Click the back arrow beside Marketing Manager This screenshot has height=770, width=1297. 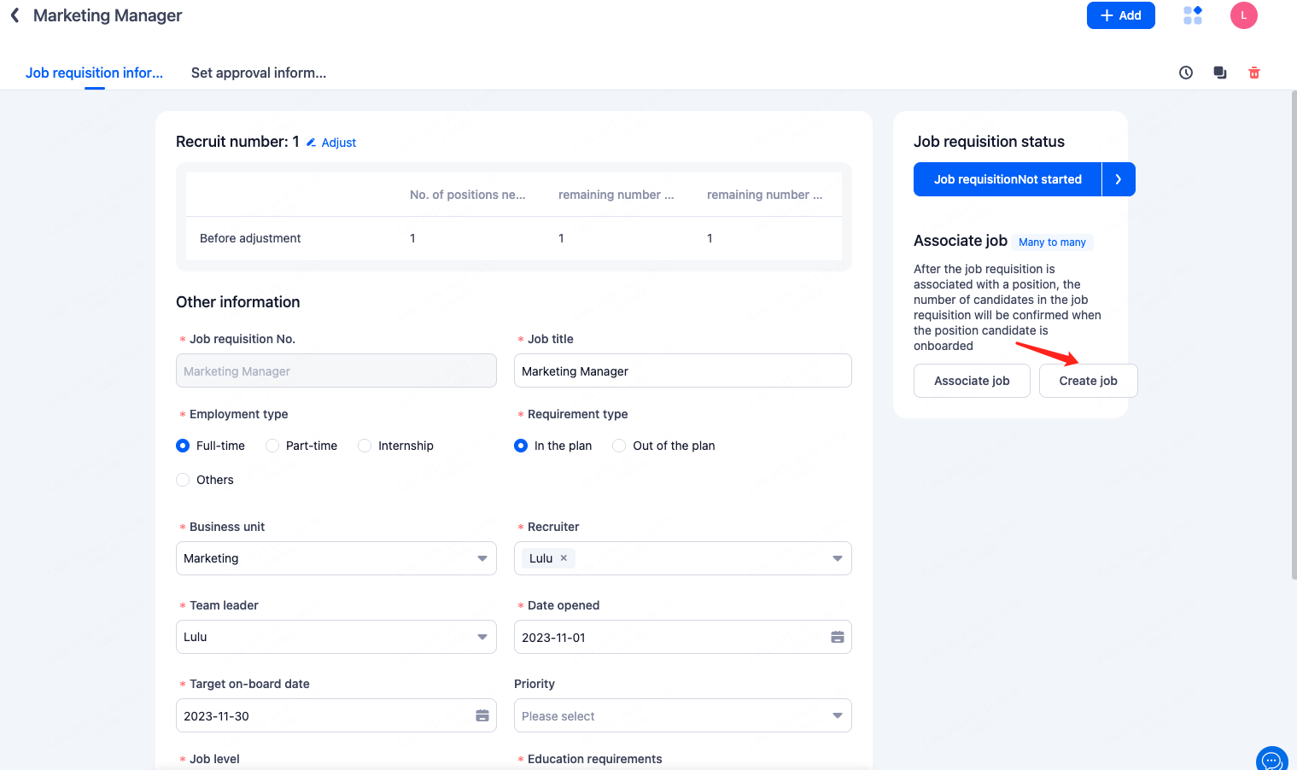(15, 15)
